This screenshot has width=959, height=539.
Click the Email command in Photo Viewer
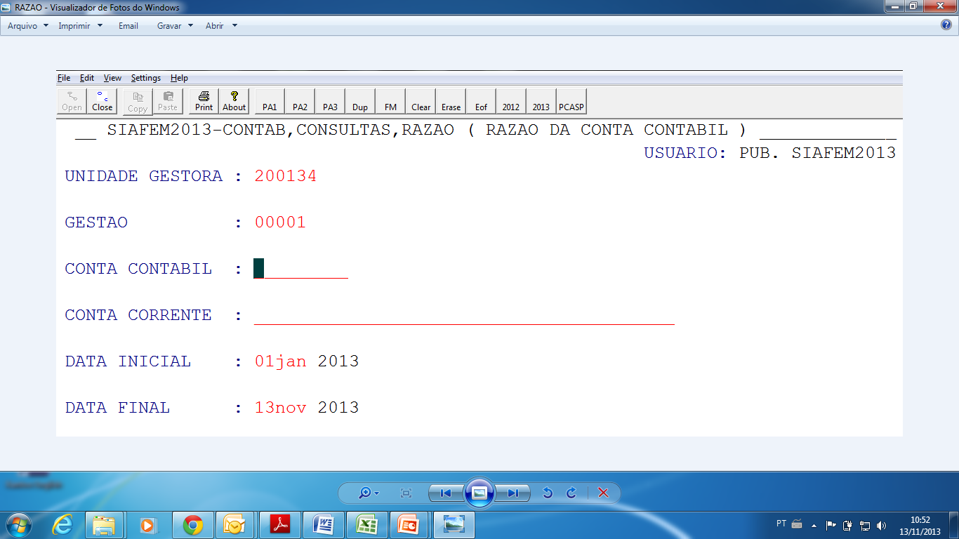[x=128, y=26]
